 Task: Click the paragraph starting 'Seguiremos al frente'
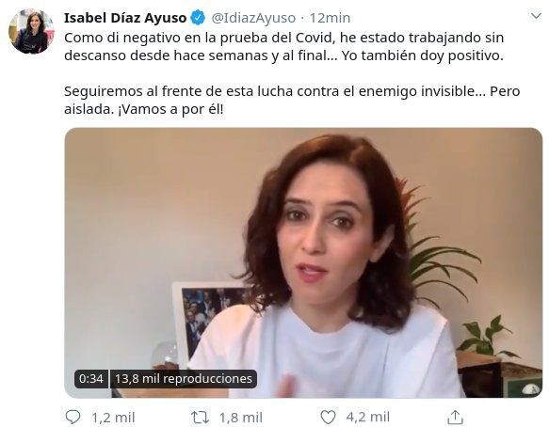[292, 100]
